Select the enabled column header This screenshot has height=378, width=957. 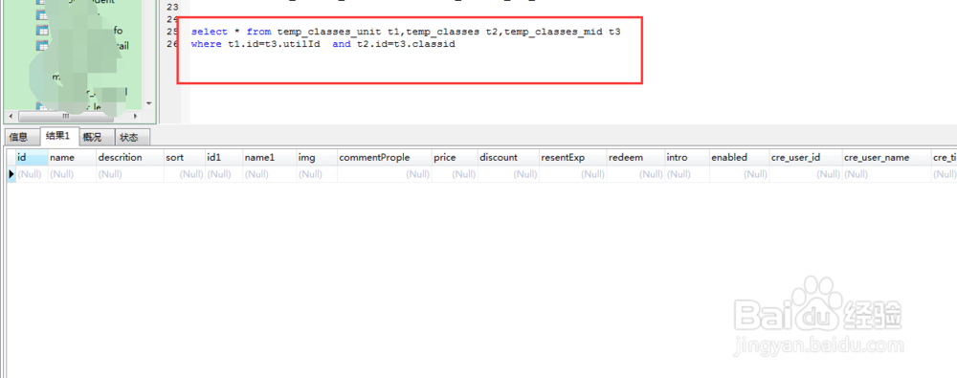(x=739, y=158)
